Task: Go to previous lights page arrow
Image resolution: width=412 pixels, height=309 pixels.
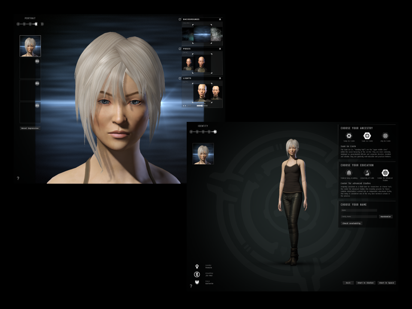Action: tap(183, 106)
